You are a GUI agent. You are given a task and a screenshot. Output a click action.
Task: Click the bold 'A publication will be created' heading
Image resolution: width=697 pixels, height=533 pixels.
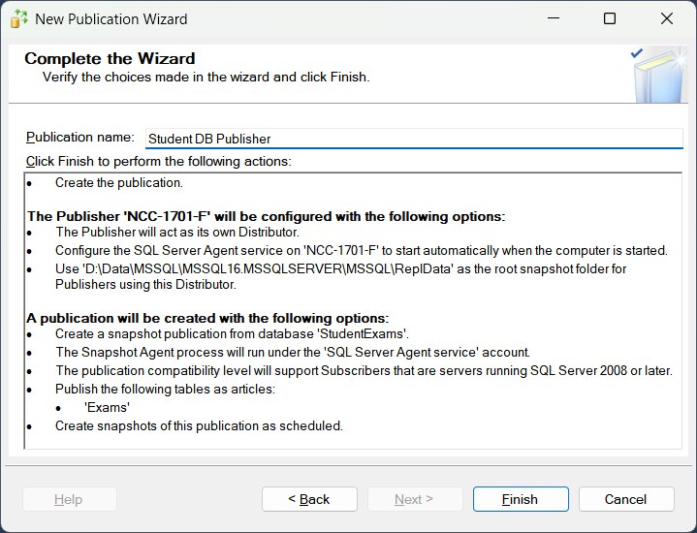[x=207, y=318]
